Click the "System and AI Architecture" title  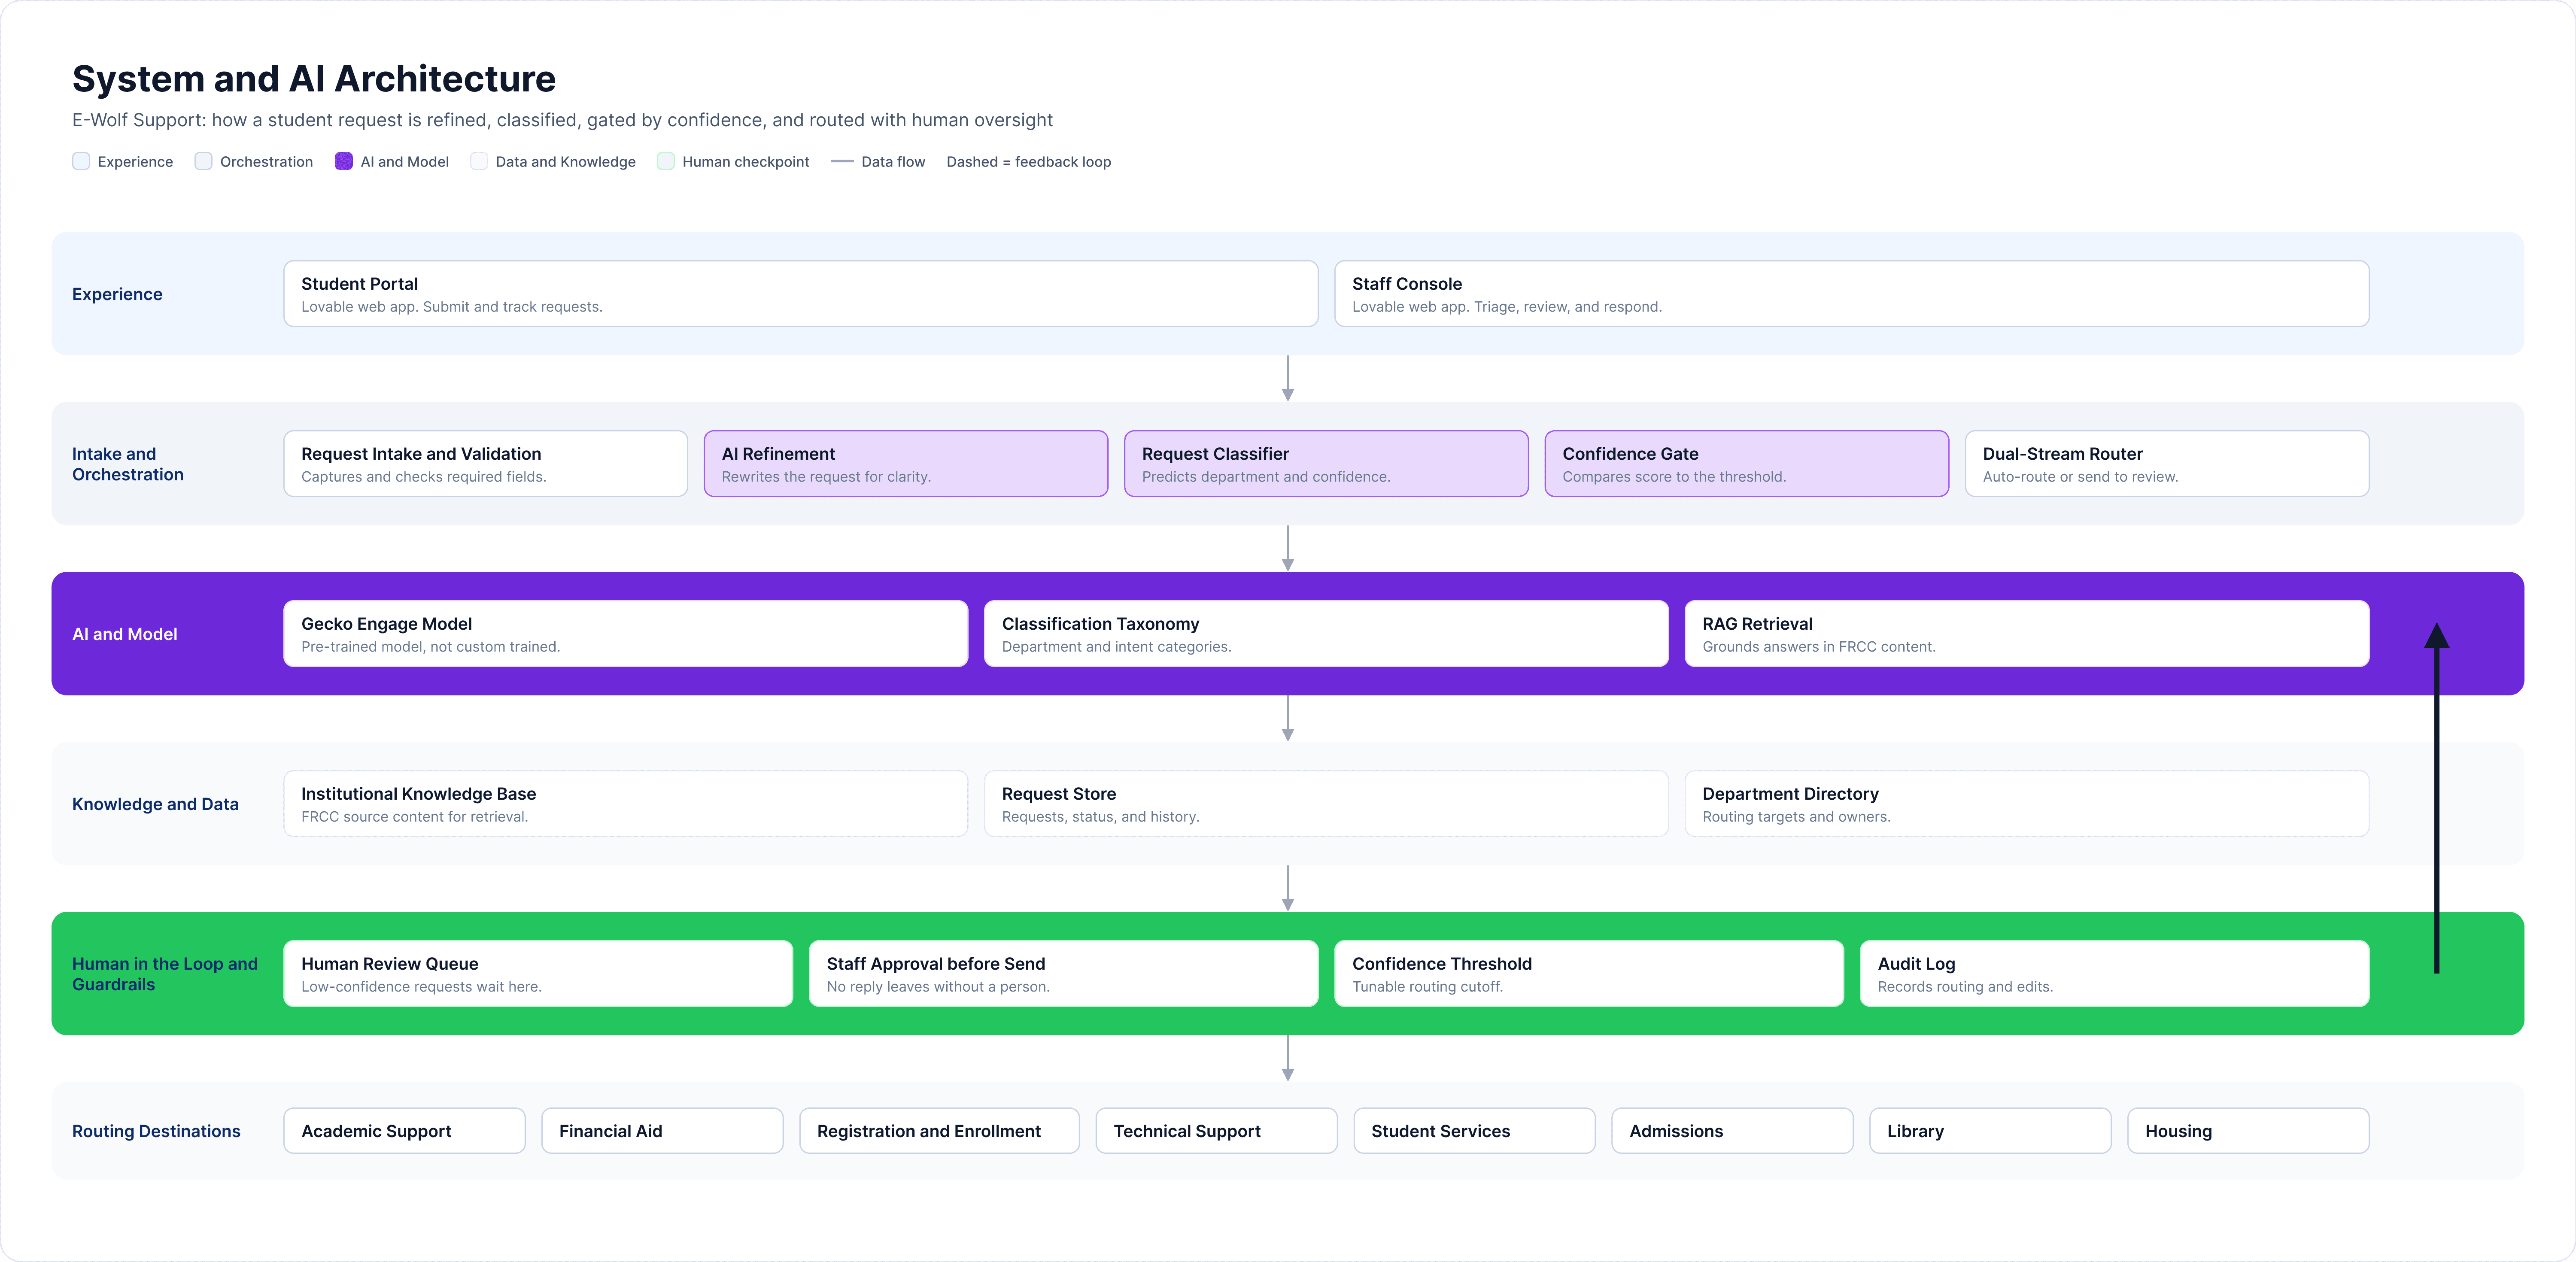pyautogui.click(x=314, y=78)
